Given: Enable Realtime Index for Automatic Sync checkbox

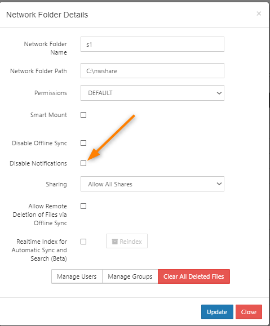Looking at the screenshot, I should pos(83,242).
